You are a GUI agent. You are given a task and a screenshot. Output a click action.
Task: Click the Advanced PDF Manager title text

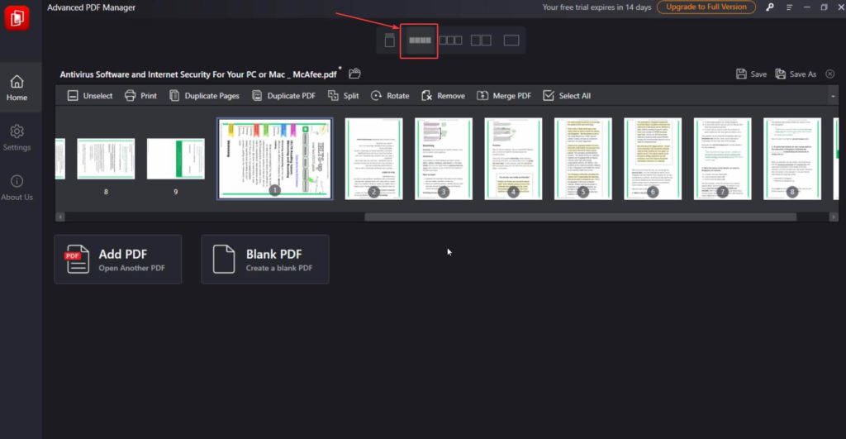[91, 7]
